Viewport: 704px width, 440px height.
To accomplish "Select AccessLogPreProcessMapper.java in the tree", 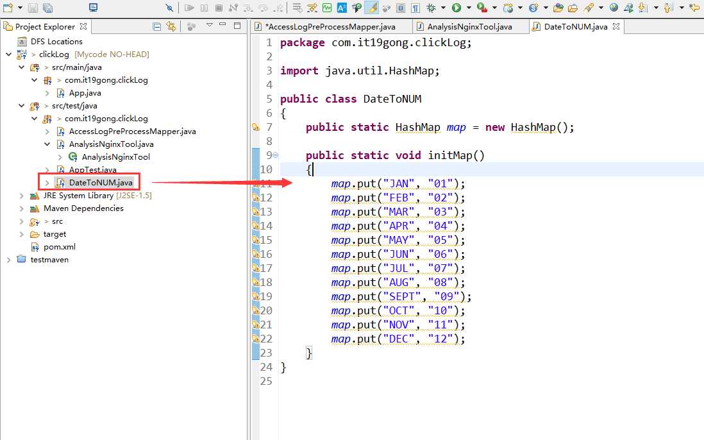I will click(x=132, y=131).
